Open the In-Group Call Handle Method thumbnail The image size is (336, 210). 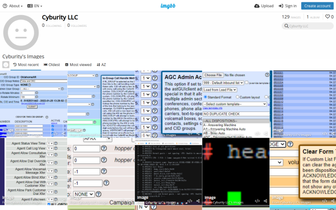101,104
